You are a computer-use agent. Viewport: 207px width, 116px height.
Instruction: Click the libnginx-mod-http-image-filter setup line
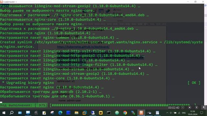pyautogui.click(x=79, y=65)
